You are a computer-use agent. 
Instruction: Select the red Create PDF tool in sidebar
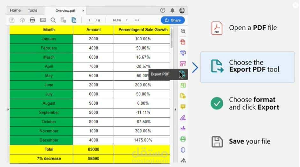[183, 42]
